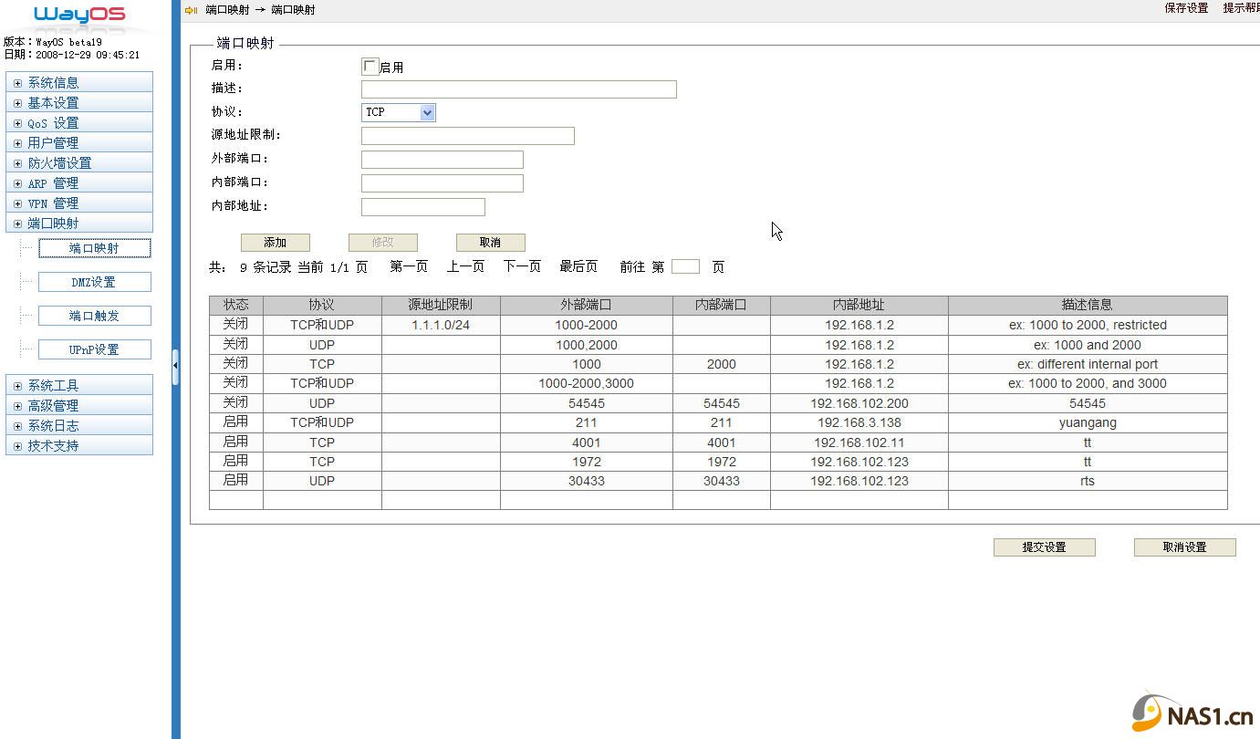Expand the 防火墙设置 menu section
The image size is (1260, 739).
[79, 162]
